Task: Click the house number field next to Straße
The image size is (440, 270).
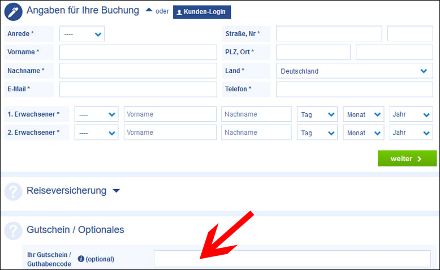Action: [x=410, y=34]
